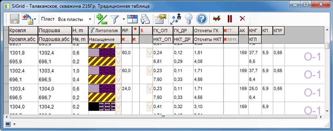The width and height of the screenshot is (333, 131).
Task: Click the green plus / minus add-remove icon
Action: point(102,19)
